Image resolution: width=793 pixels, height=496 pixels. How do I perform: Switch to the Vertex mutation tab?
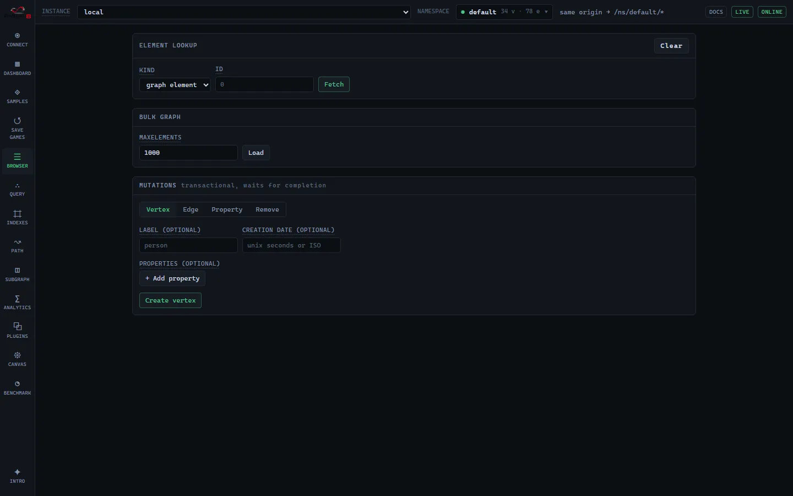tap(158, 209)
